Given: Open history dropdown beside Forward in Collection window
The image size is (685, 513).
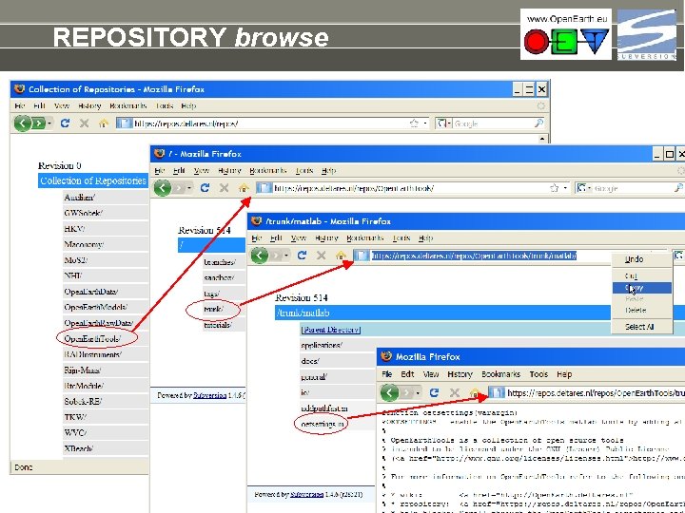Looking at the screenshot, I should click(x=49, y=123).
